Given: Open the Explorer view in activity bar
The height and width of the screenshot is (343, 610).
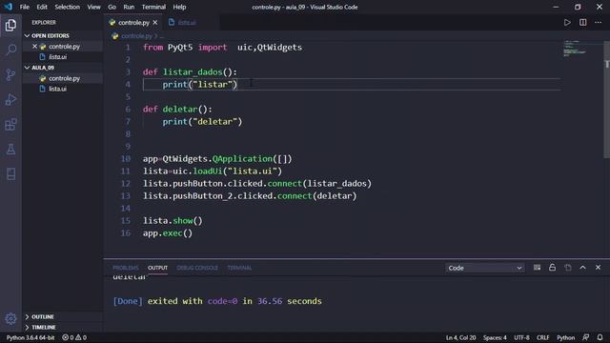Looking at the screenshot, I should [10, 26].
